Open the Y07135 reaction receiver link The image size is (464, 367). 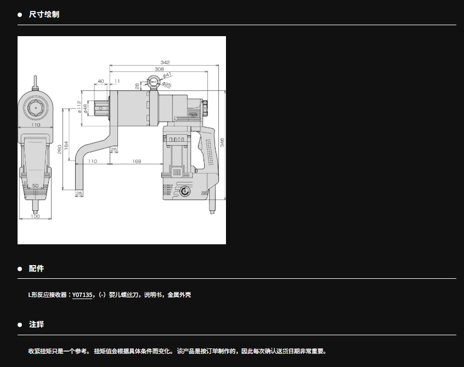click(82, 295)
